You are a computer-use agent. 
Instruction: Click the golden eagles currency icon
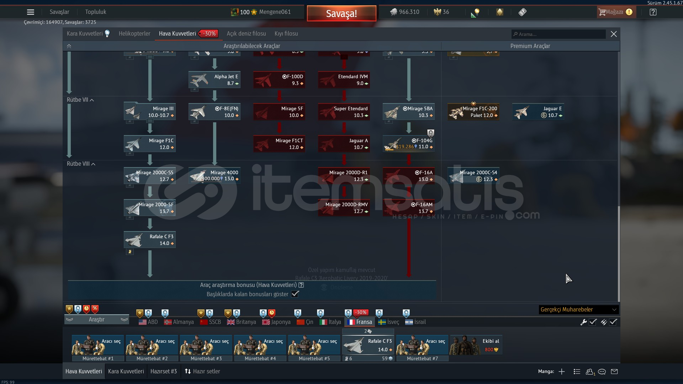[x=437, y=12]
